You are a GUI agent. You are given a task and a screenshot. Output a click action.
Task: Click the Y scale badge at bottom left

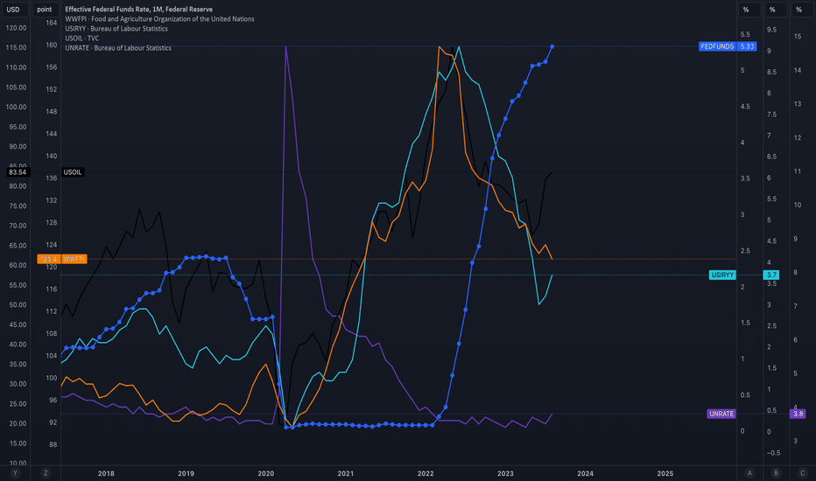(x=15, y=472)
